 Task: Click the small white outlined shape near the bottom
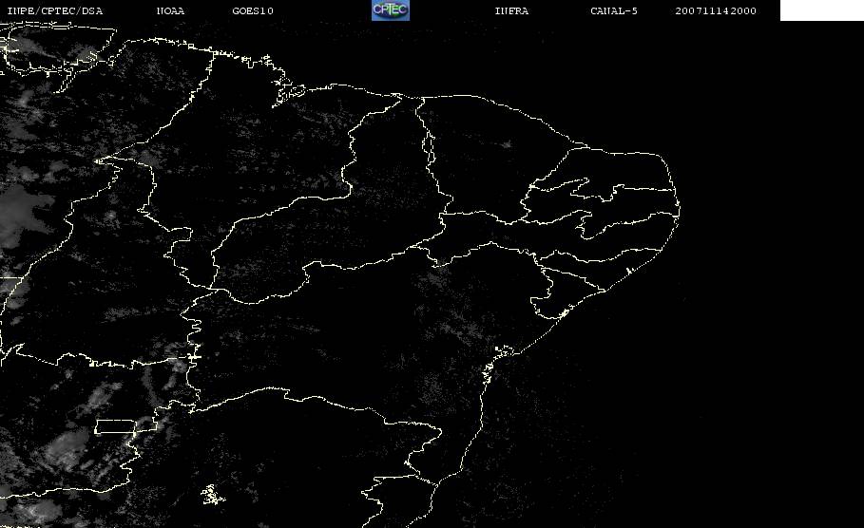point(209,494)
